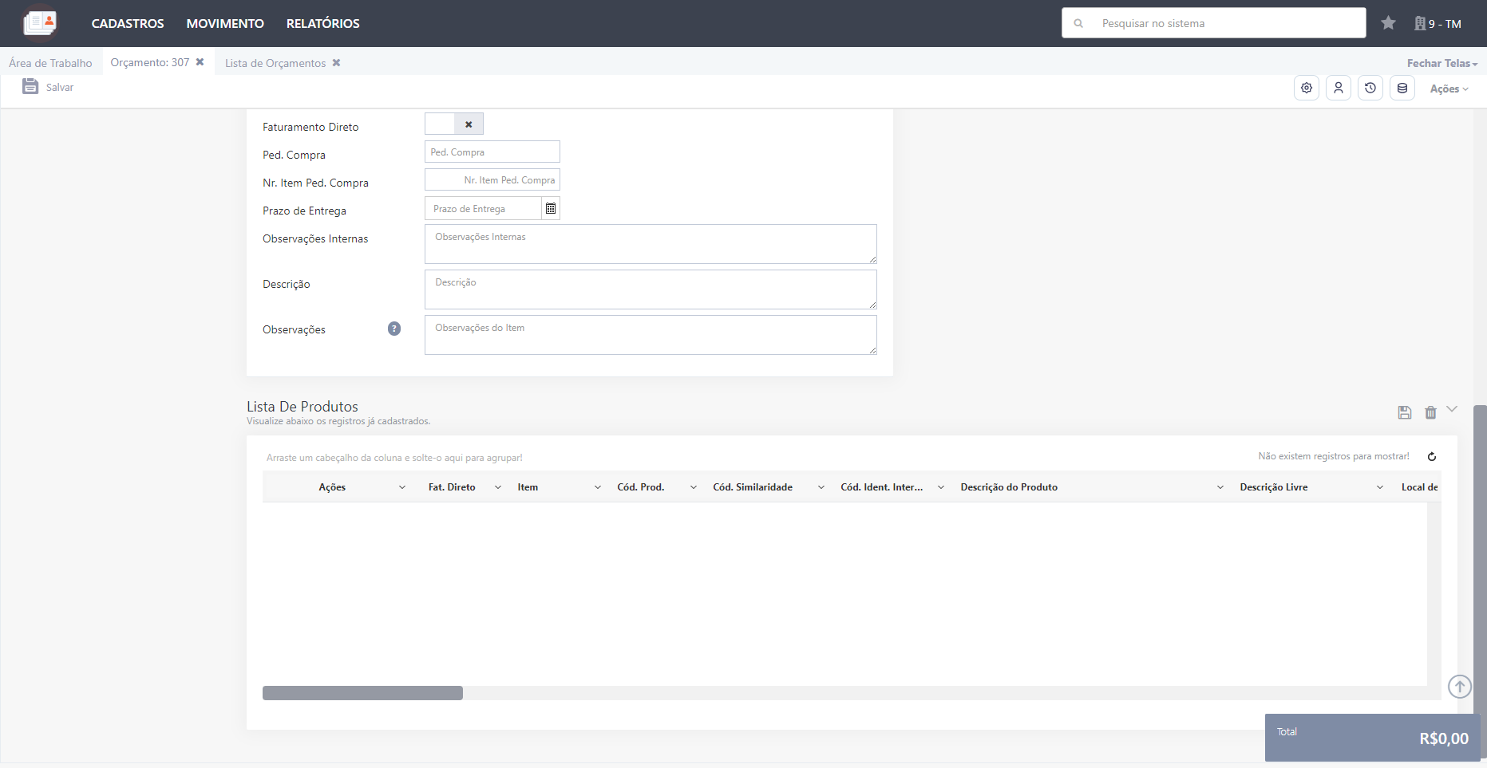
Task: Click the Prazo de Entrega date field
Action: pyautogui.click(x=483, y=208)
